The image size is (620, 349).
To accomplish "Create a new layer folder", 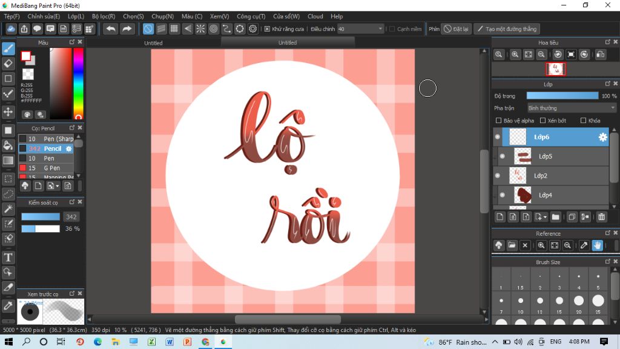I will pyautogui.click(x=556, y=217).
